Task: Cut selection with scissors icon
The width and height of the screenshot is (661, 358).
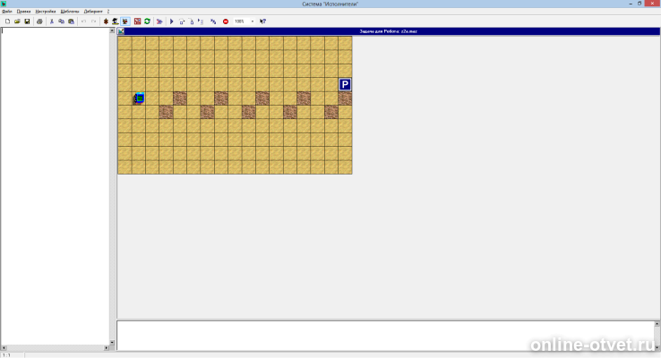Action: pos(52,21)
